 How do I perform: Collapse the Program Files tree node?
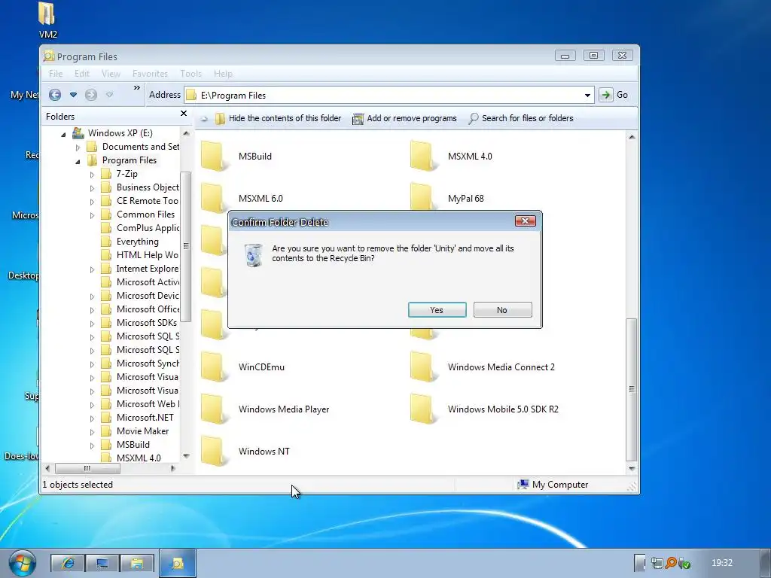(78, 161)
